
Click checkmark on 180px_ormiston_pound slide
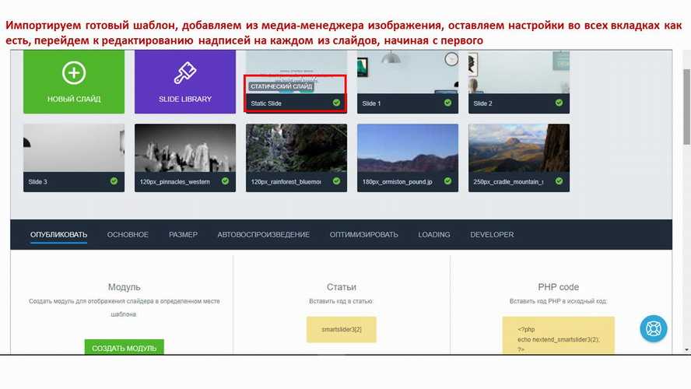[447, 181]
